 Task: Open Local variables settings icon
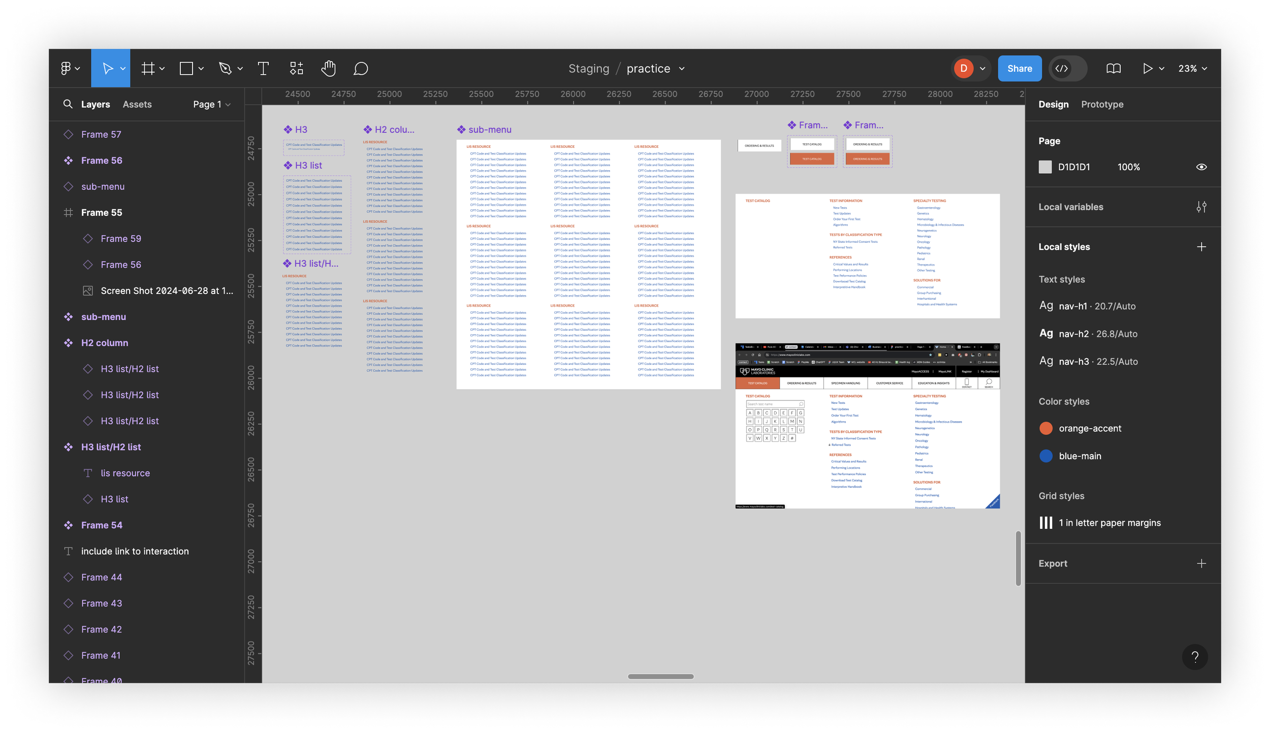pyautogui.click(x=1201, y=207)
